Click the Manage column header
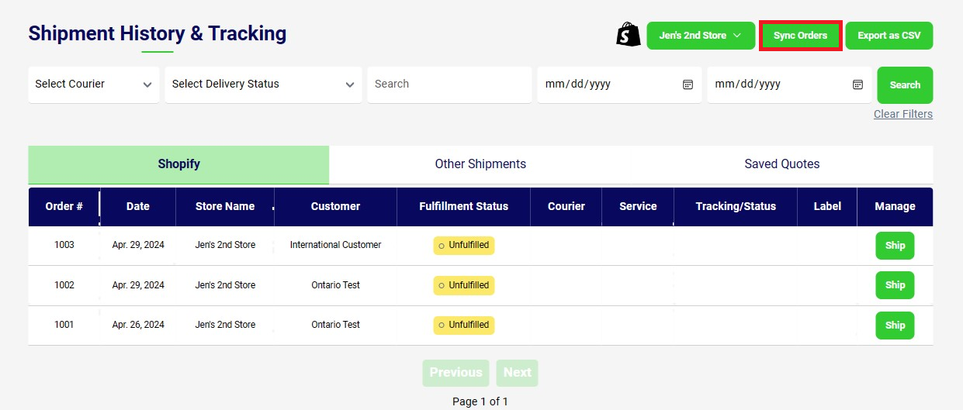963x410 pixels. coord(895,206)
